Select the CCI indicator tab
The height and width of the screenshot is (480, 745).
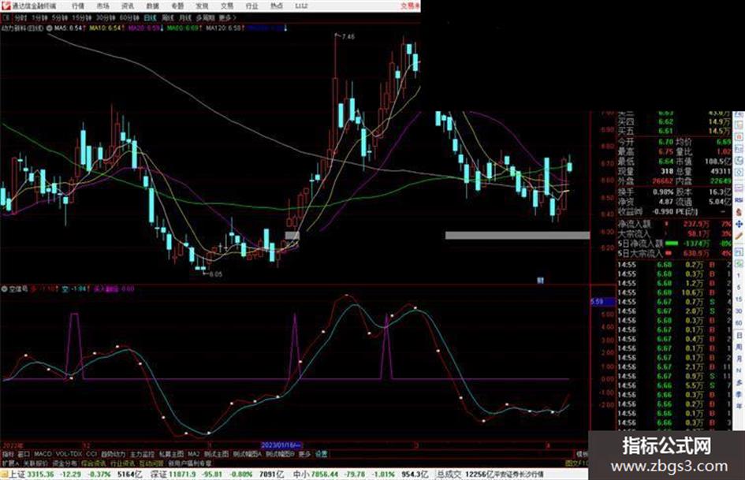tap(91, 454)
